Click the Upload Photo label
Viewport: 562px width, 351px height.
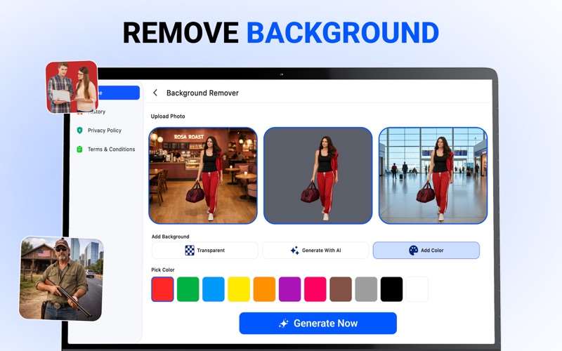click(168, 117)
